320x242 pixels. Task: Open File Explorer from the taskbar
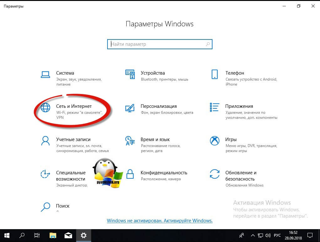(53, 235)
